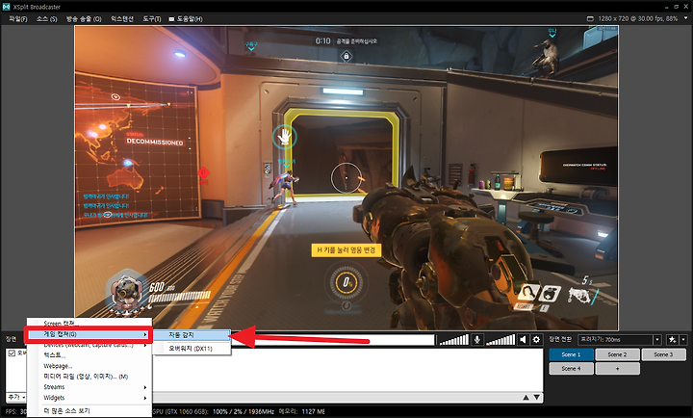Open the 익스텐션 menu

pos(122,19)
